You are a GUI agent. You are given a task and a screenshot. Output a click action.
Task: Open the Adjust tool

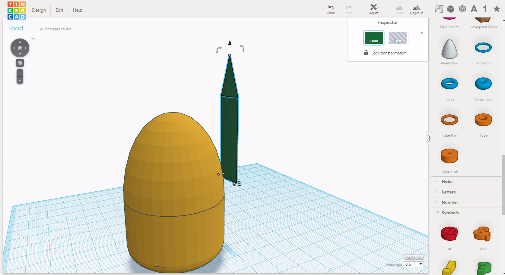click(x=374, y=9)
